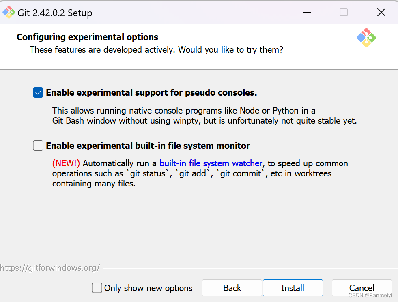Minimize the Git Setup window
This screenshot has height=302, width=398.
307,13
